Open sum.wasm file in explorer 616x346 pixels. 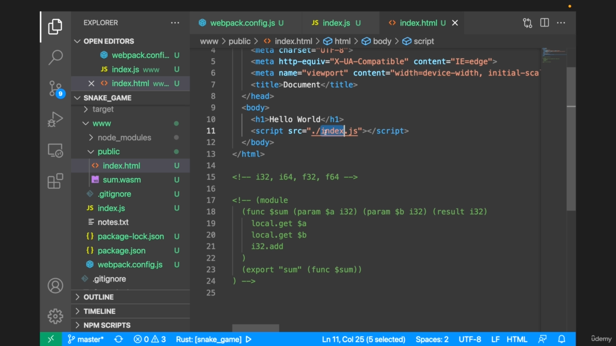point(121,180)
